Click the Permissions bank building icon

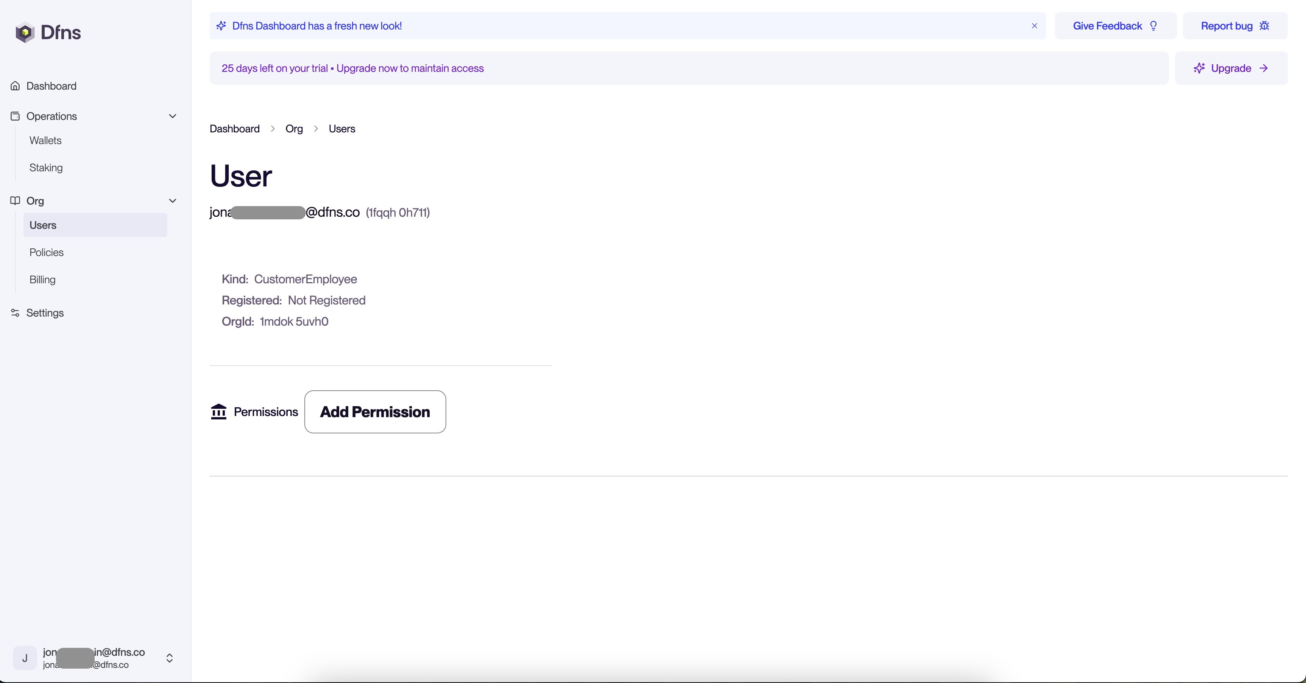[x=218, y=411]
